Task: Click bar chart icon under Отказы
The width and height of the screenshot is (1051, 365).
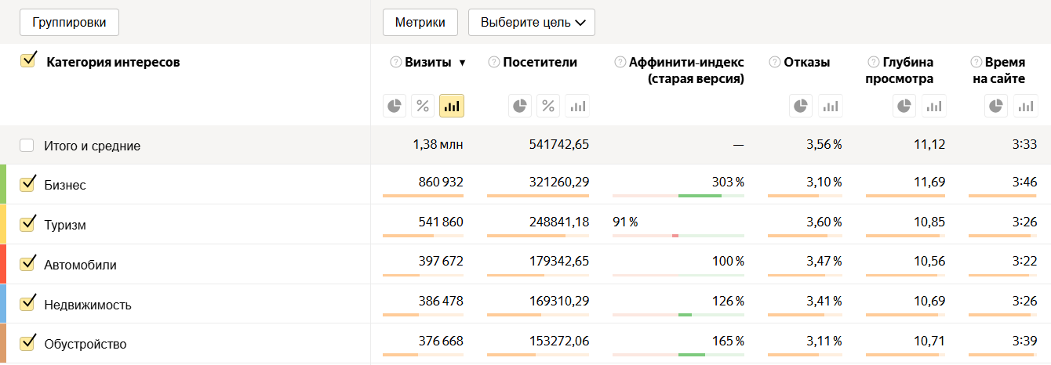Action: tap(831, 106)
